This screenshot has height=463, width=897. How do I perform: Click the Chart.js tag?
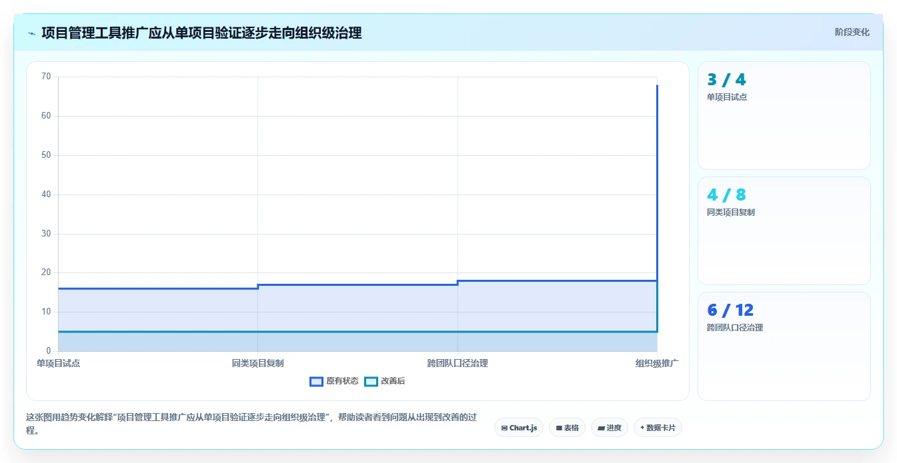click(519, 428)
